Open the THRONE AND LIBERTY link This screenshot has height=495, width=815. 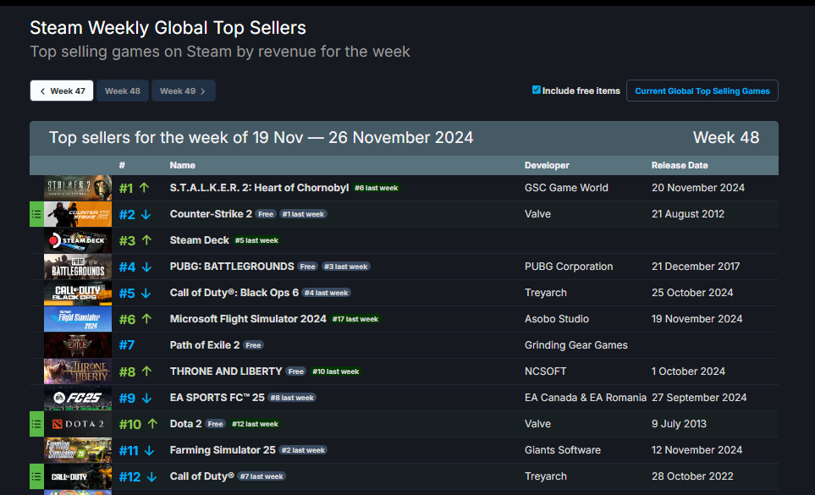pyautogui.click(x=226, y=371)
